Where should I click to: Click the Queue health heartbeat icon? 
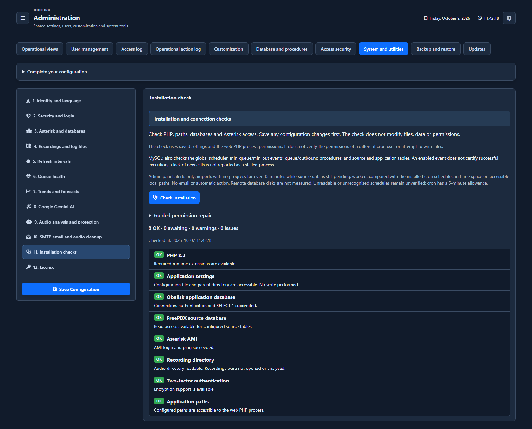(28, 176)
